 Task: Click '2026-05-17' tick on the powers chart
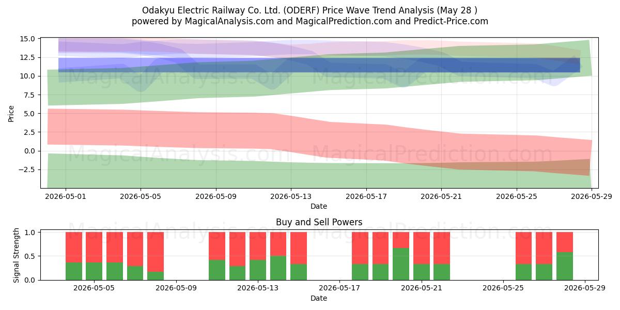339,288
